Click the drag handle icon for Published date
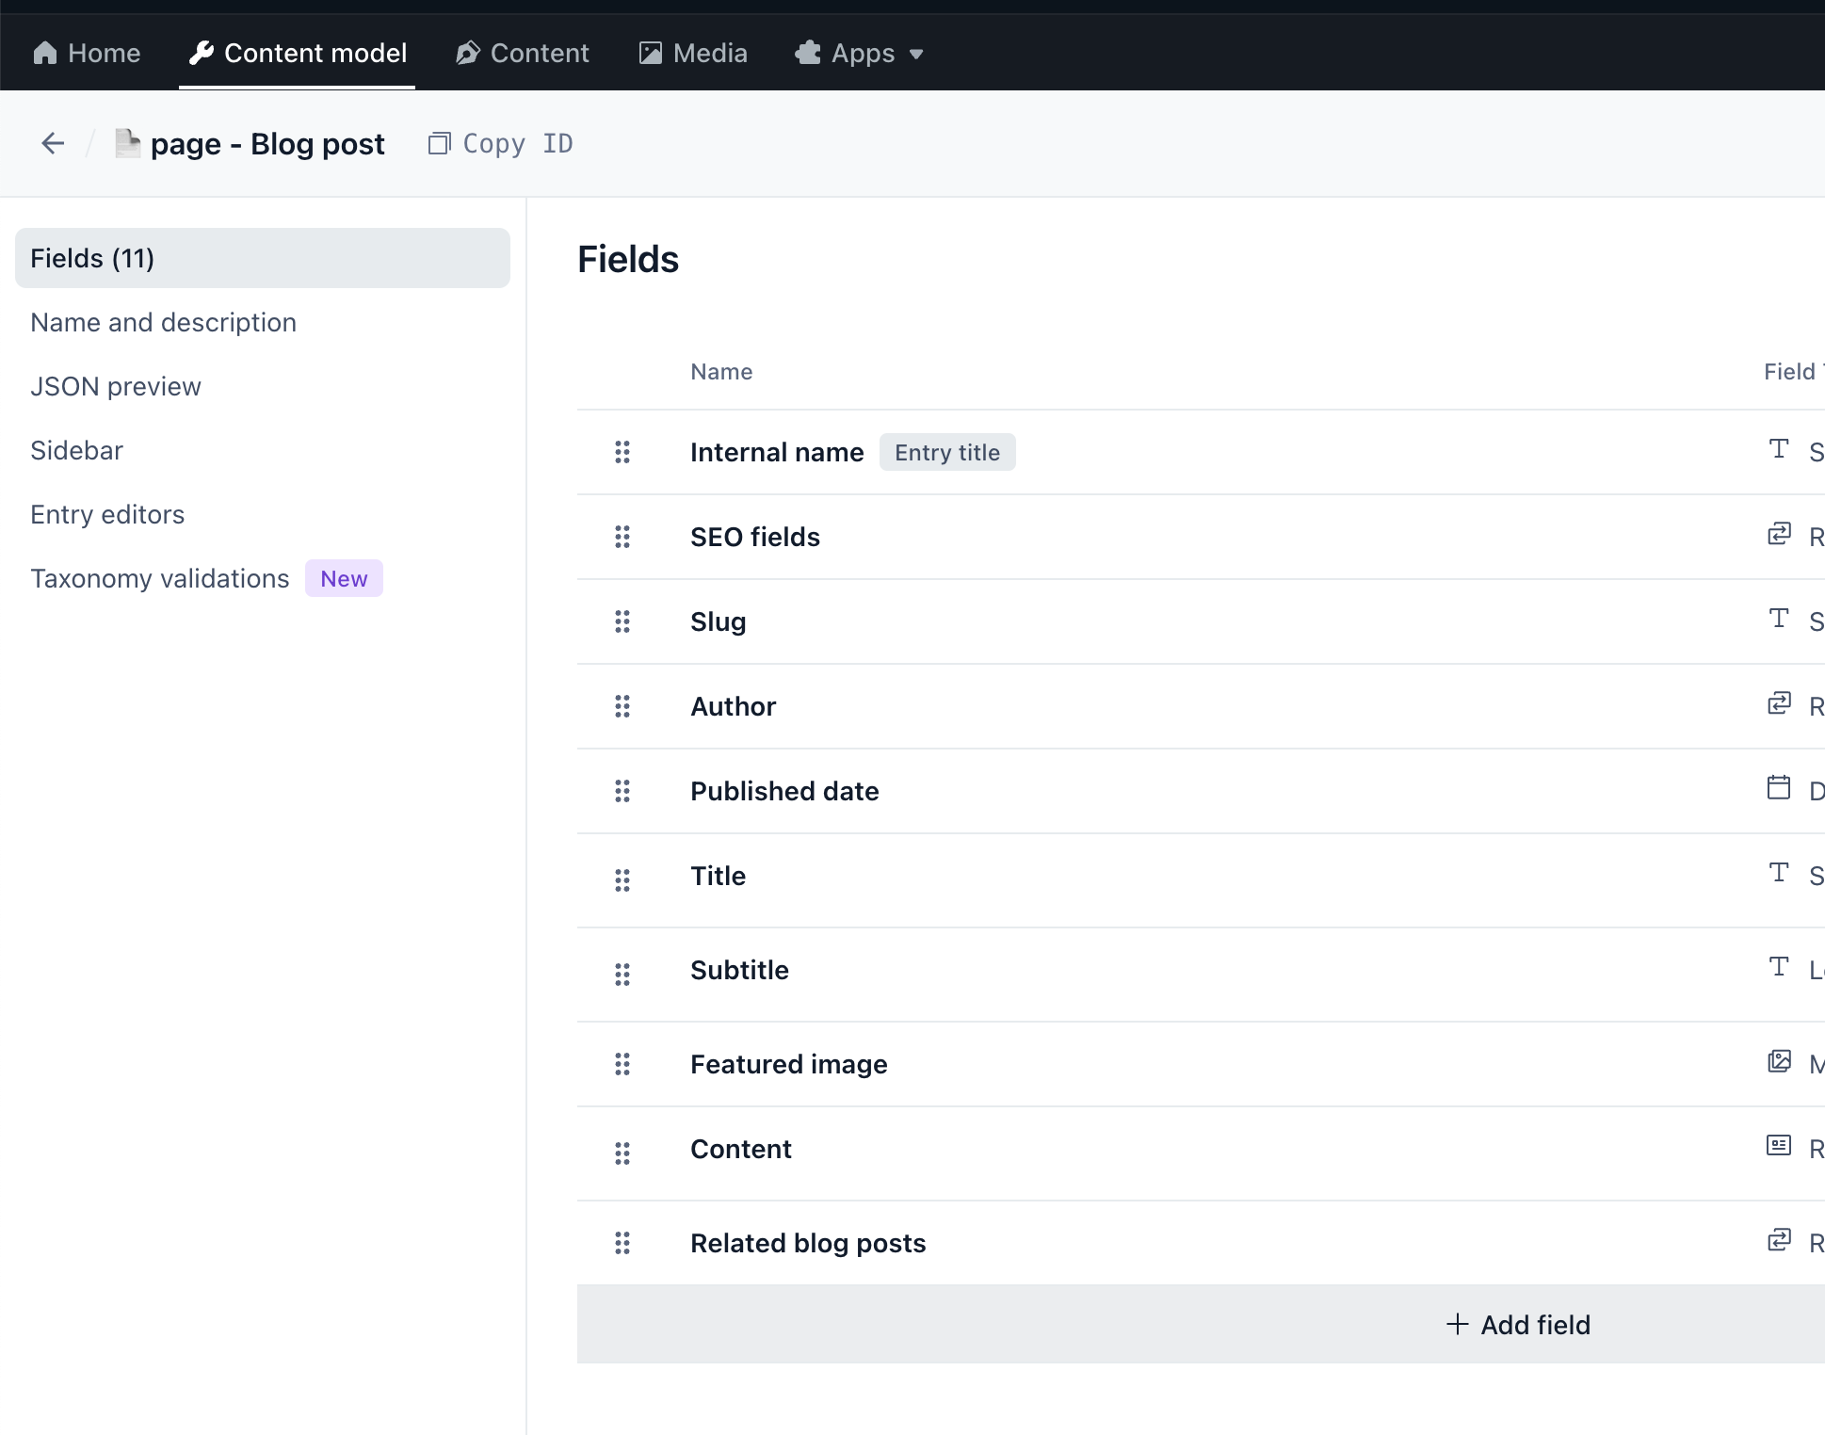 coord(623,791)
